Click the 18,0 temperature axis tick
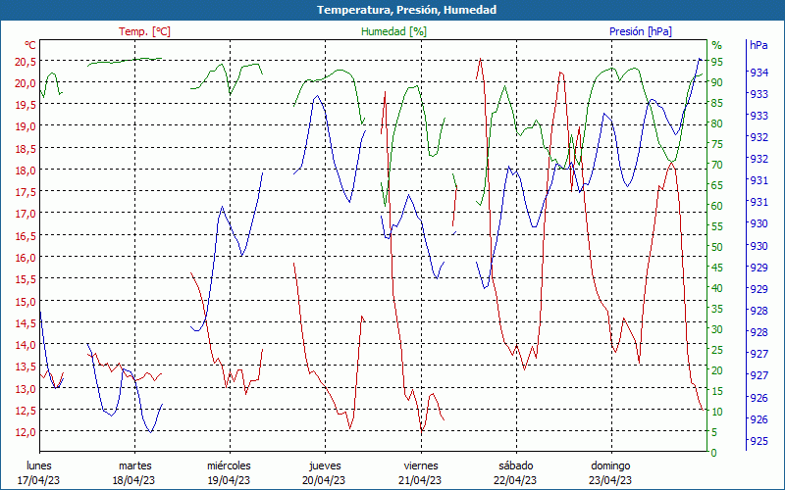The width and height of the screenshot is (785, 490). 26,170
